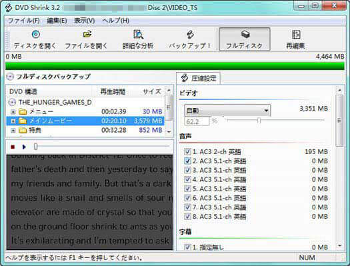Click the 00:02.39 playback time cell
This screenshot has height=266, width=350.
114,111
